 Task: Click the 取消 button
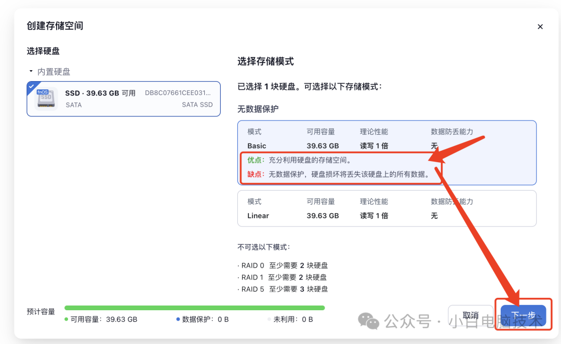pyautogui.click(x=471, y=315)
